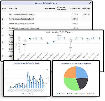Click the 2/6/18 date in the trash step row

[x=75, y=23]
